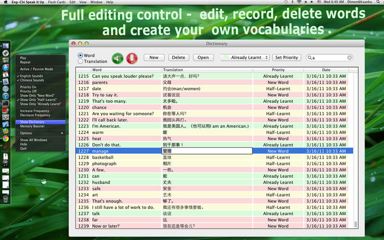Open the Trash in the dock
This screenshot has width=384, height=240.
click(5, 199)
